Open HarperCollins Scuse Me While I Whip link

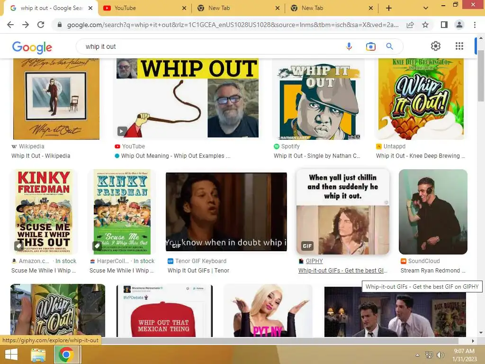pyautogui.click(x=122, y=270)
